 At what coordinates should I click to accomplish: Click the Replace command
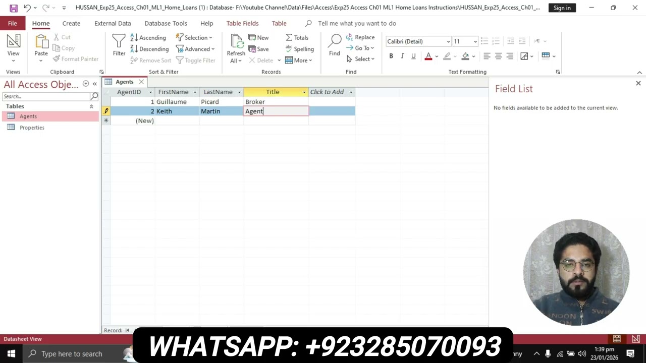click(360, 37)
